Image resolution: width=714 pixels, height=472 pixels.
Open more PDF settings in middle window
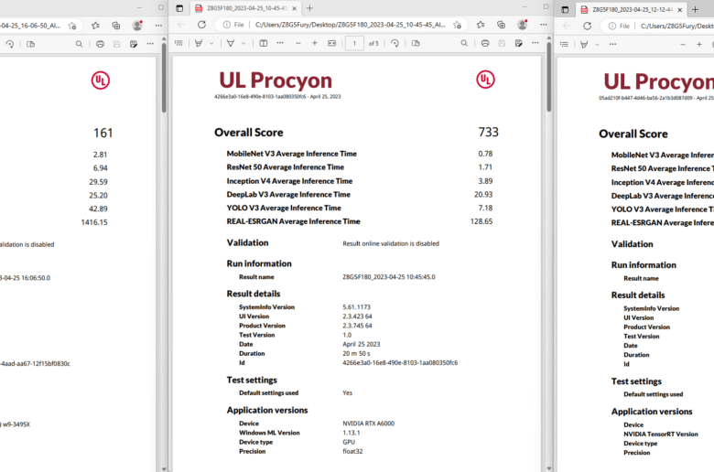coord(535,43)
